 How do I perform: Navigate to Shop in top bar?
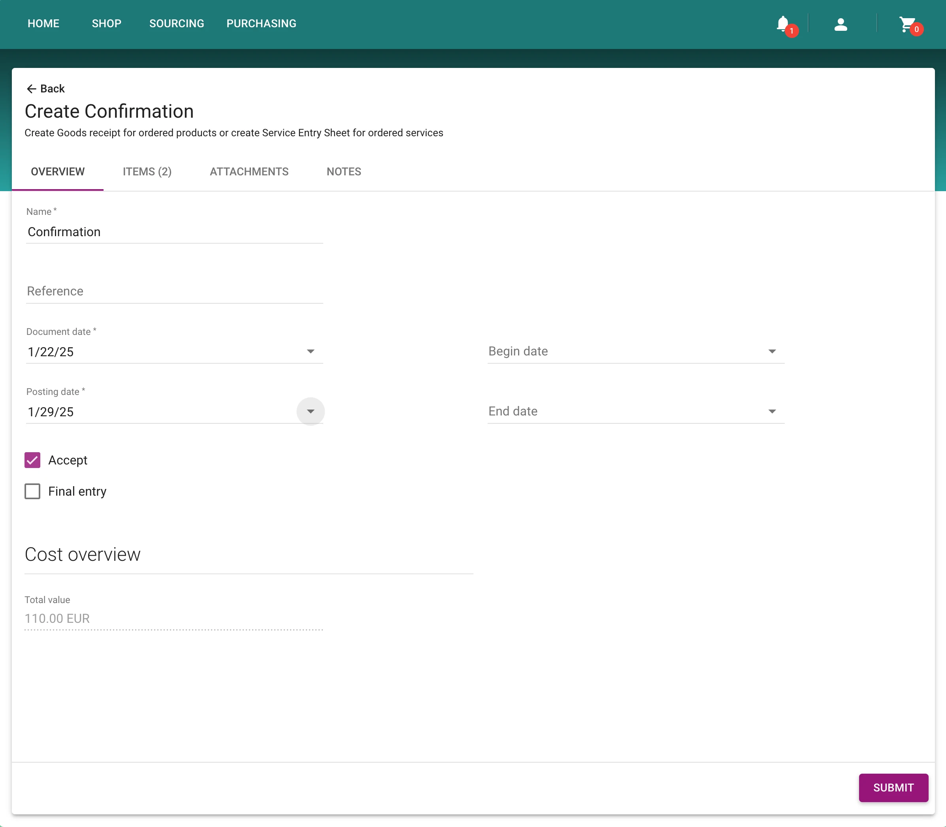[x=106, y=24]
